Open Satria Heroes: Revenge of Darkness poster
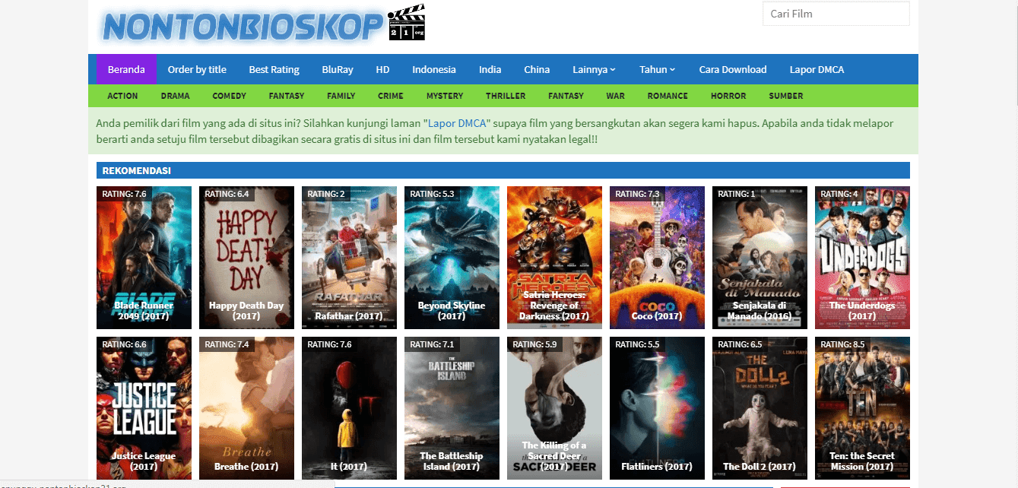Viewport: 1018px width, 488px height. point(554,258)
